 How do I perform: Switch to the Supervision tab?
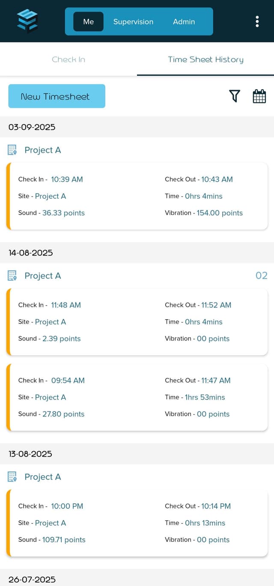click(x=133, y=21)
